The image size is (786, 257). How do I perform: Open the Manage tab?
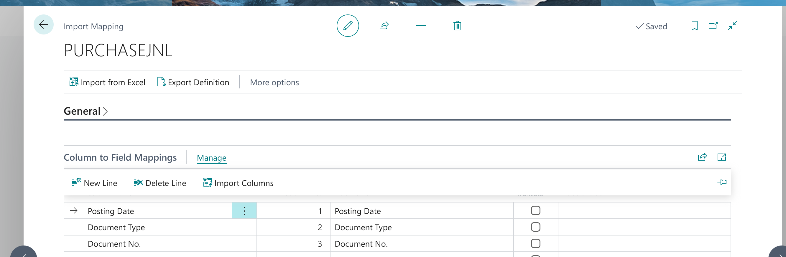(x=211, y=158)
